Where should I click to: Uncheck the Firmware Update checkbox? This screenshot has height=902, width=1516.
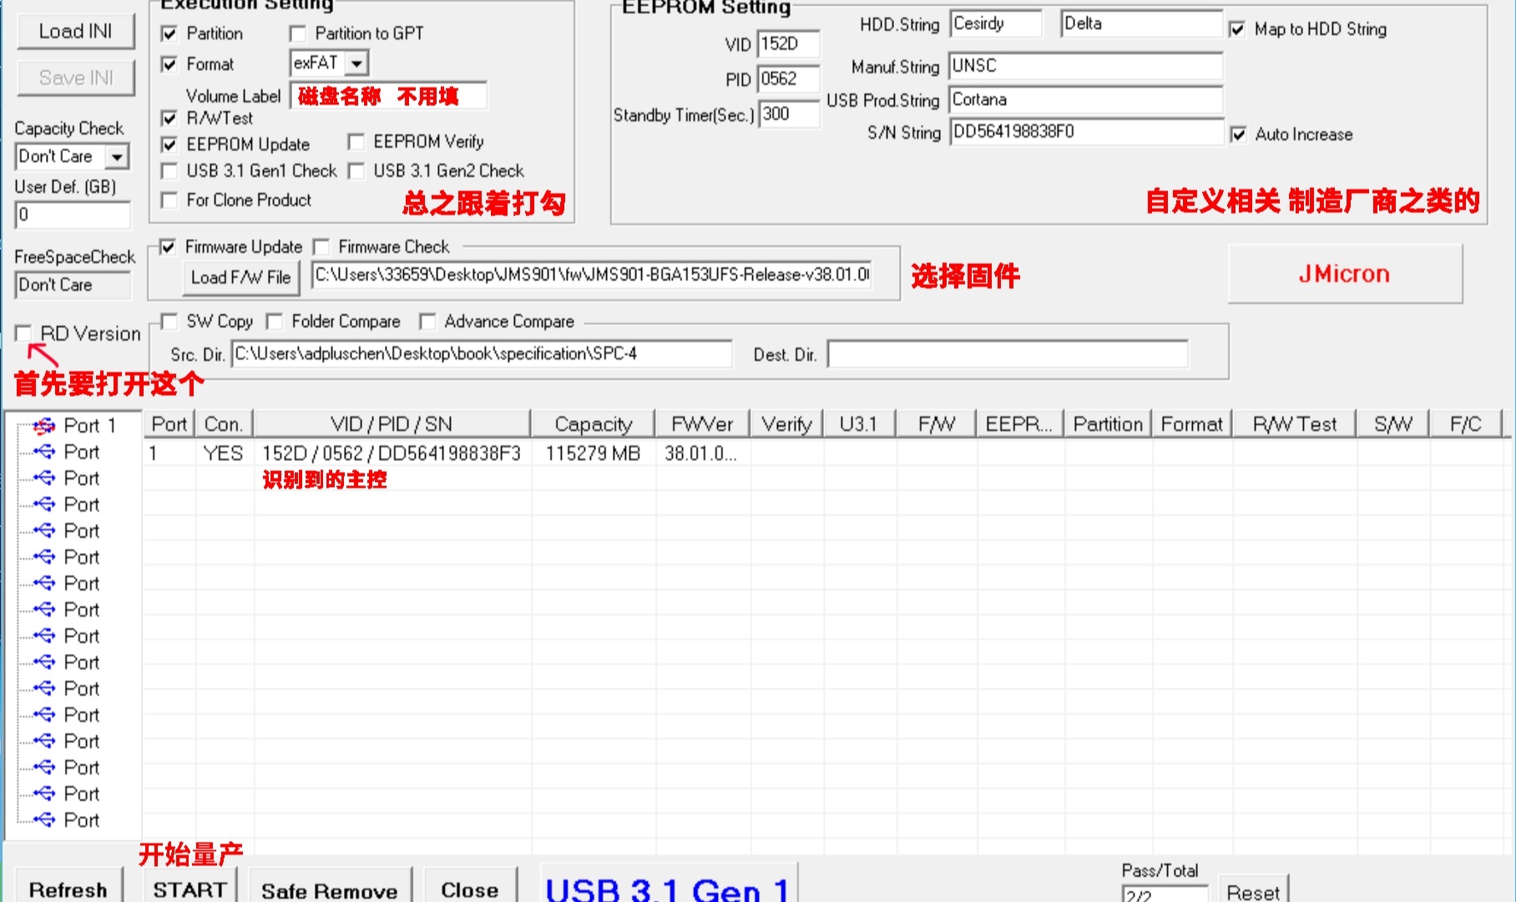[168, 247]
